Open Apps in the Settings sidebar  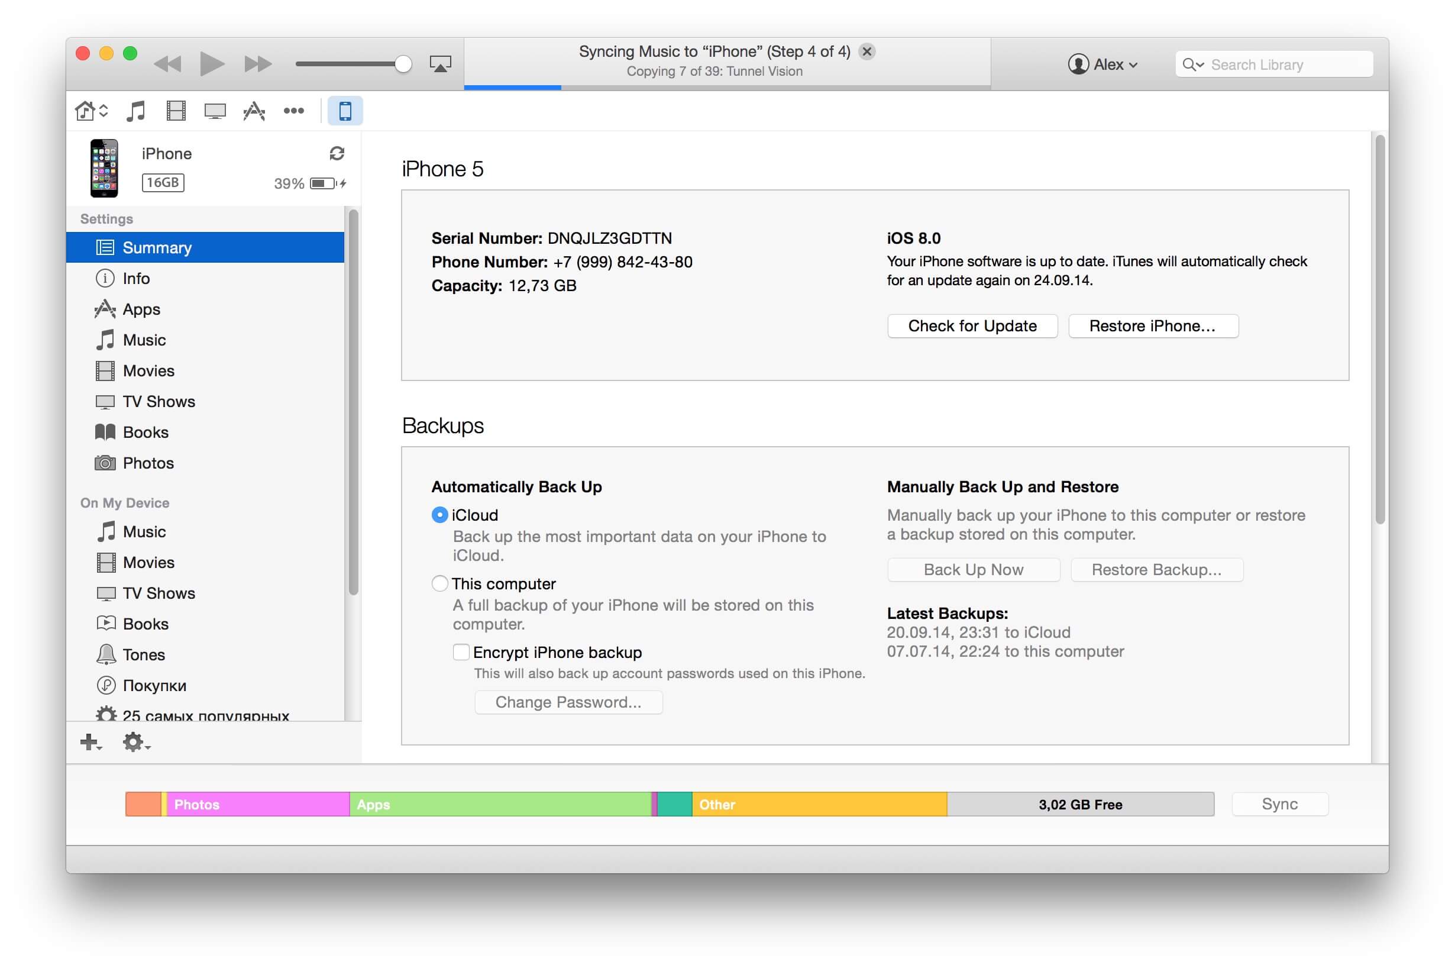pyautogui.click(x=205, y=309)
